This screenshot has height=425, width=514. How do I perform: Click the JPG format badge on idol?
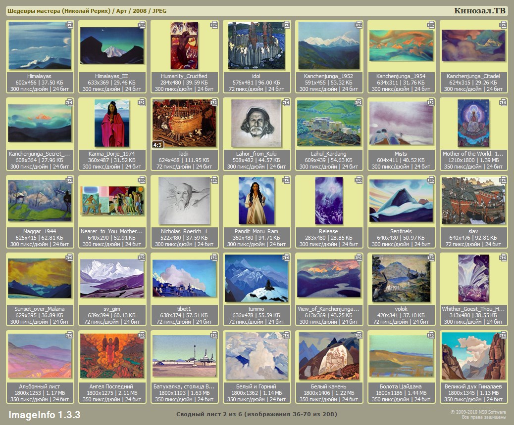click(x=286, y=25)
